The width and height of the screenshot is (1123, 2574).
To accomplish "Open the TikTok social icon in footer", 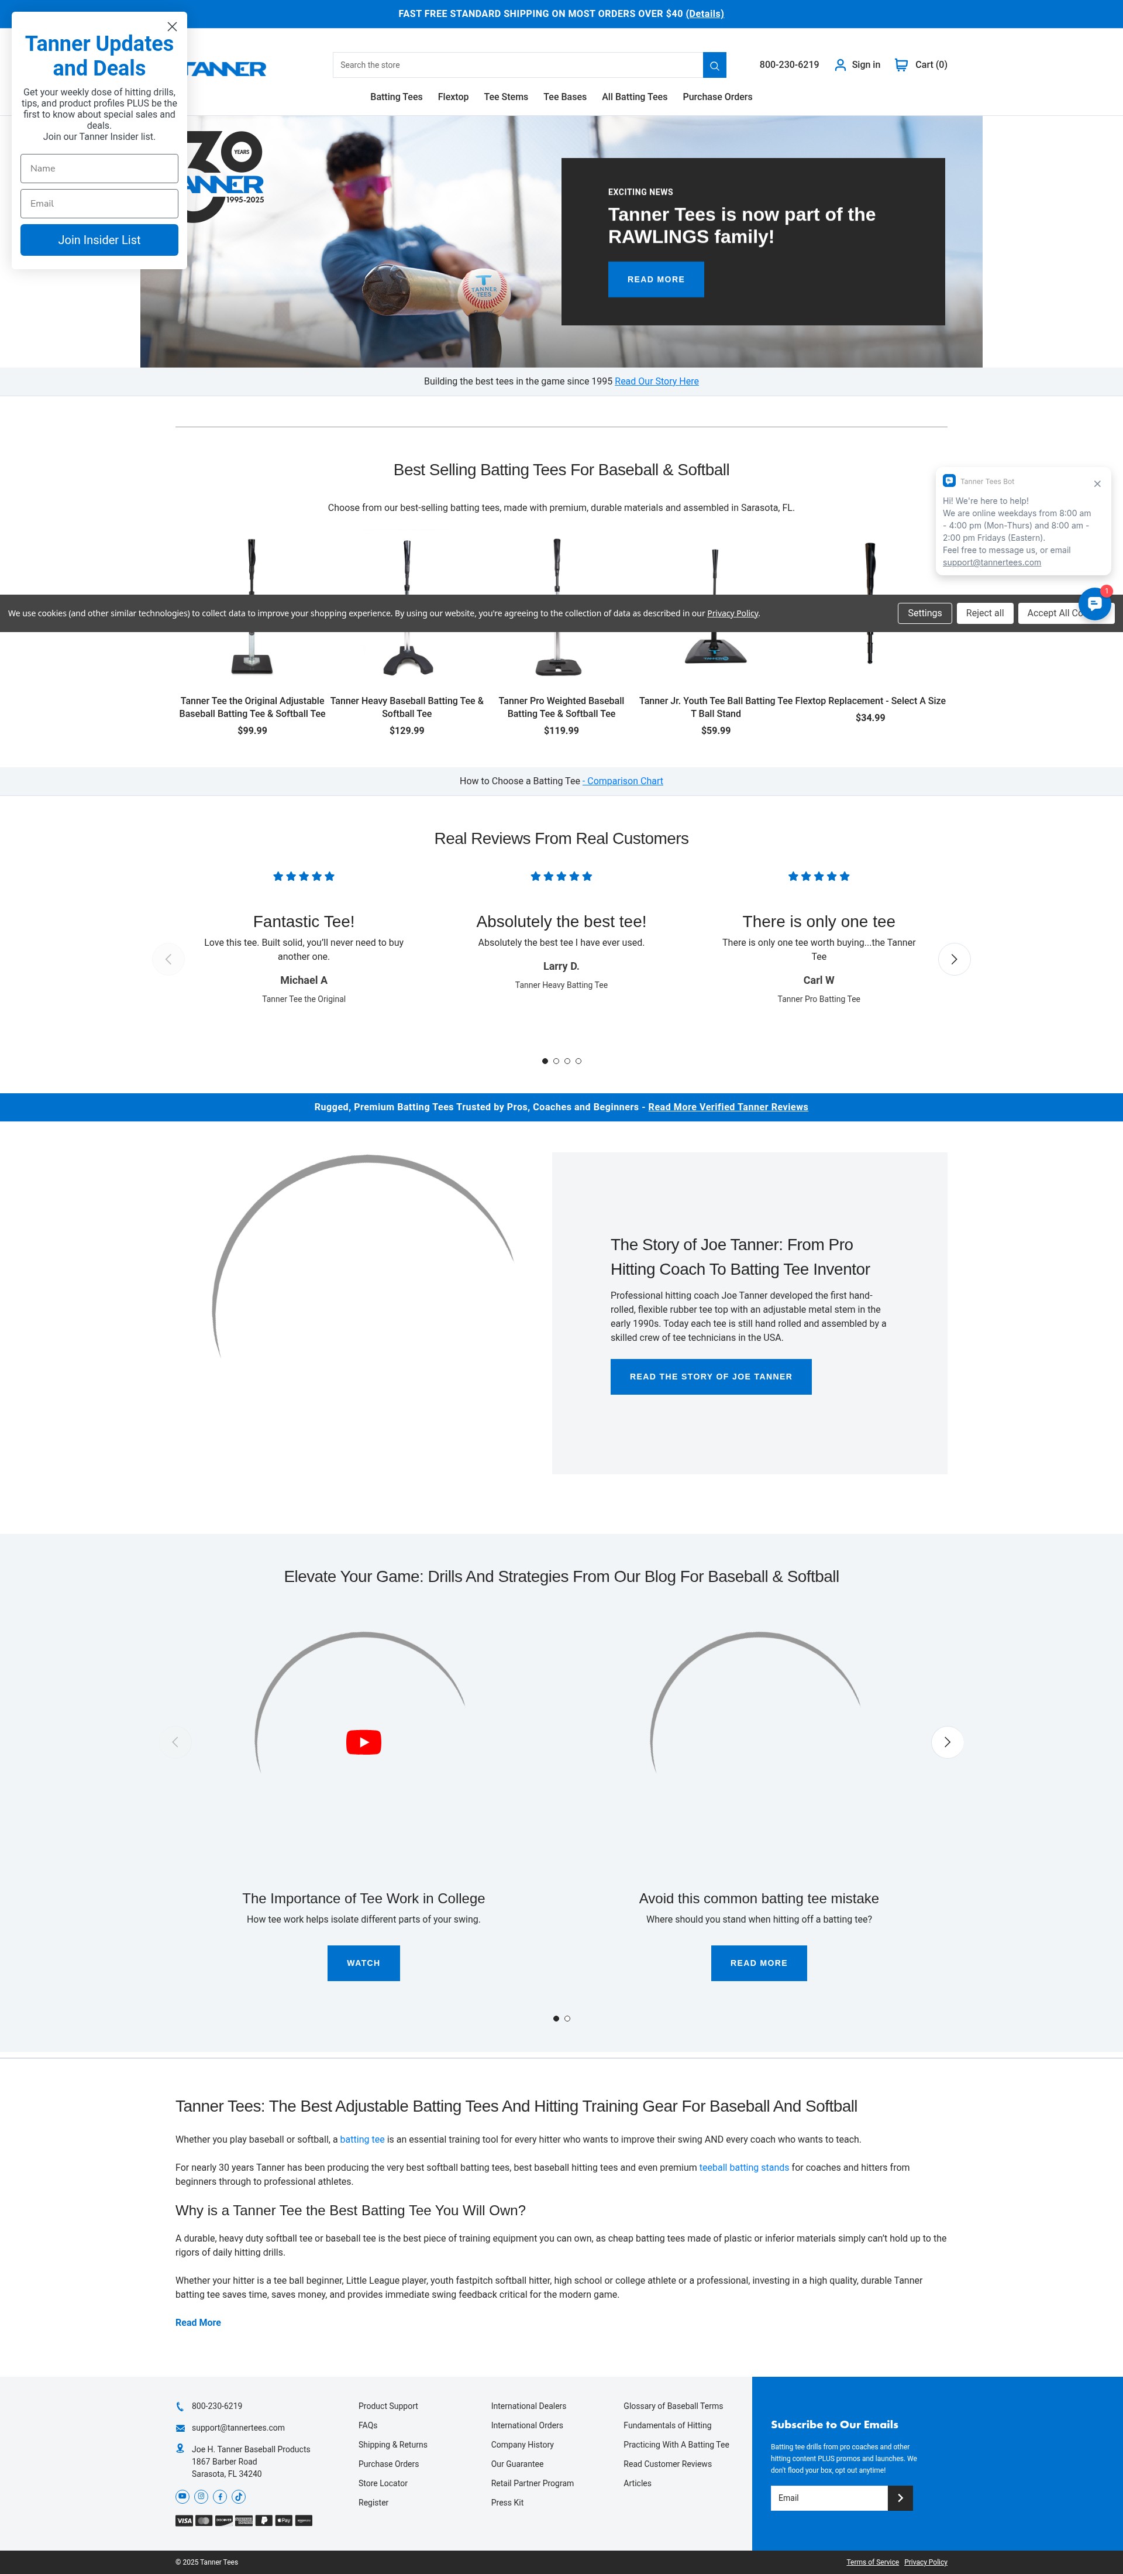I will (x=239, y=2496).
